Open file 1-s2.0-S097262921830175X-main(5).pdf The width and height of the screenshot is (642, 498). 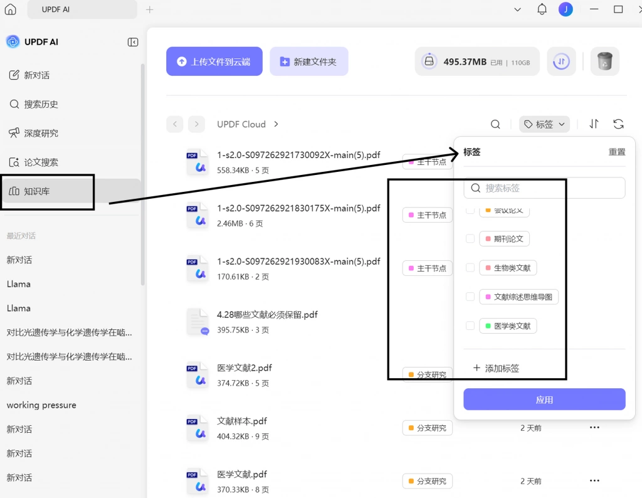(298, 208)
